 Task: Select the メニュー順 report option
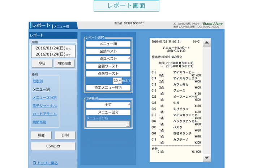(x=108, y=44)
